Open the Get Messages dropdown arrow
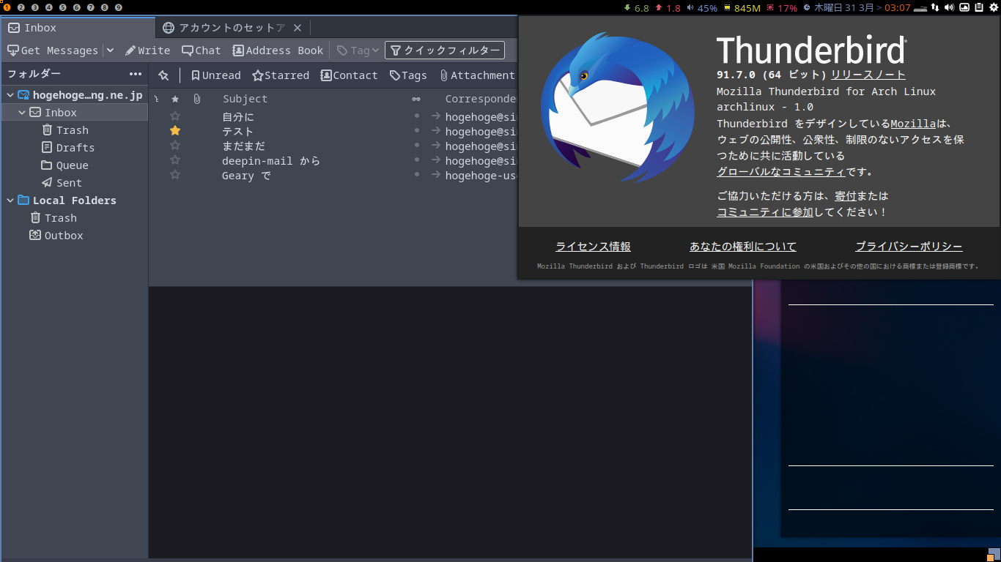Image resolution: width=1001 pixels, height=562 pixels. coord(110,50)
